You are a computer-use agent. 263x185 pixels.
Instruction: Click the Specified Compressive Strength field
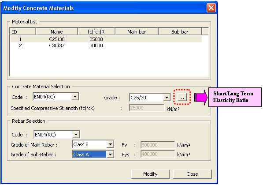[x=147, y=108]
